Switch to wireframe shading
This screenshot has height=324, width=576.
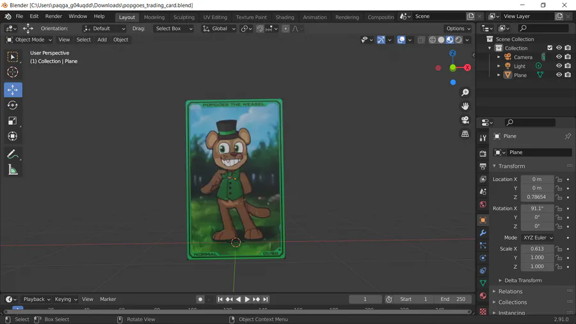[x=433, y=40]
